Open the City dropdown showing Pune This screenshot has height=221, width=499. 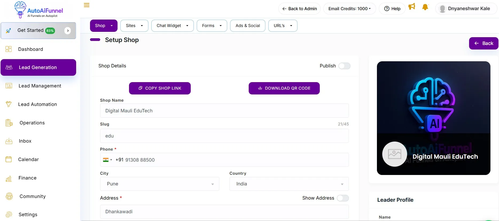click(159, 184)
